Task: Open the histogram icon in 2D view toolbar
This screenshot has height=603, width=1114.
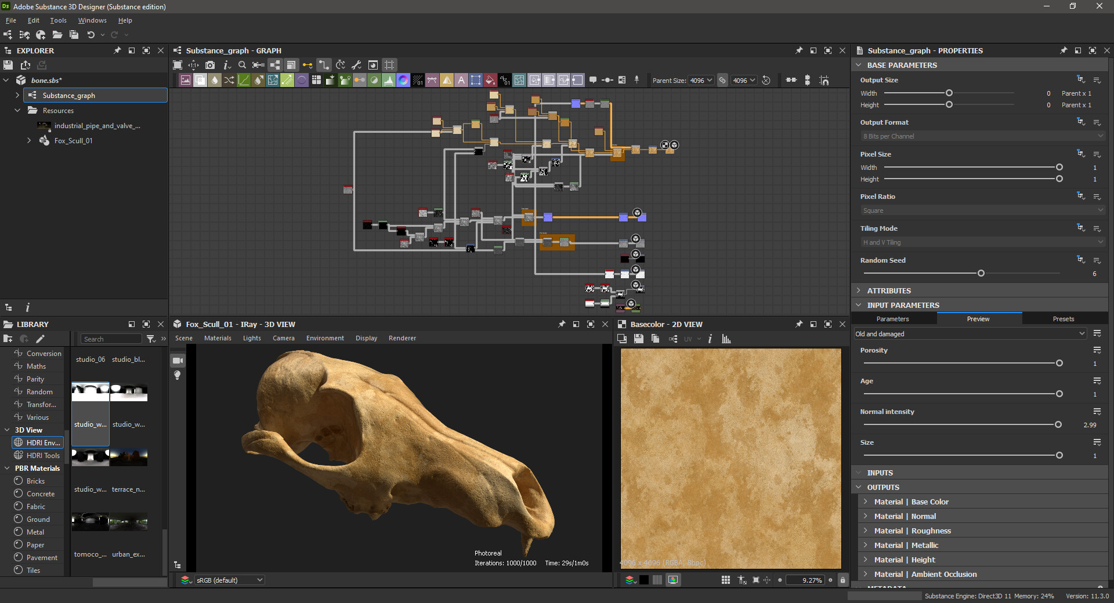Action: pyautogui.click(x=727, y=339)
